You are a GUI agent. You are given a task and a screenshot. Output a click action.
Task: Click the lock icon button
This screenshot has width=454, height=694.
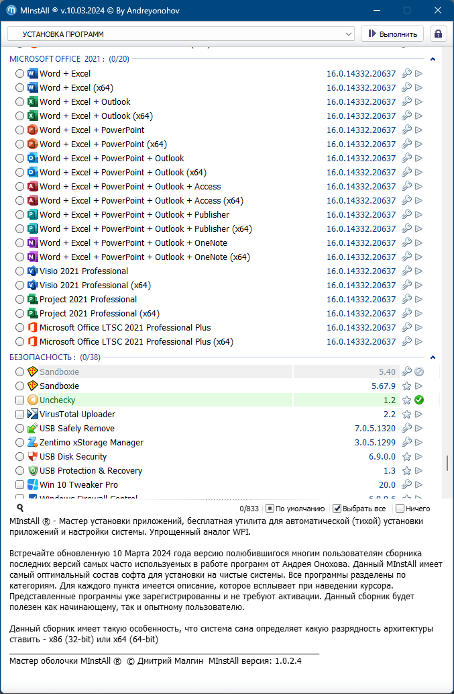click(x=439, y=34)
